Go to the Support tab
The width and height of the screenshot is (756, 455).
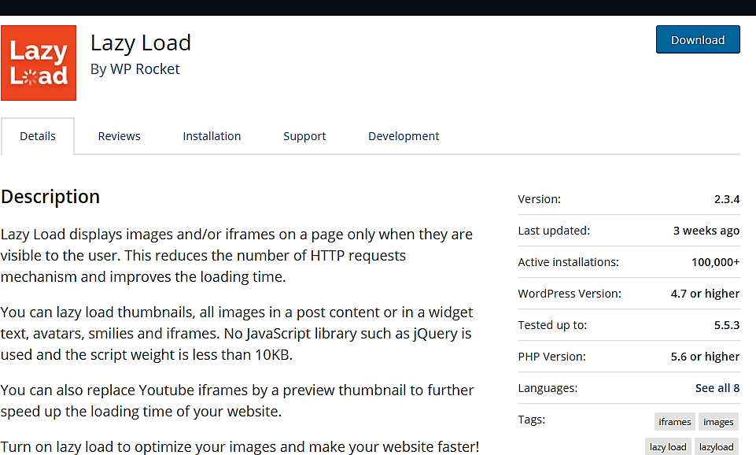click(304, 136)
